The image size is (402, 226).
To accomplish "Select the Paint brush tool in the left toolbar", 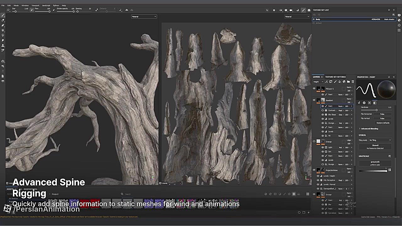I will click(3, 15).
